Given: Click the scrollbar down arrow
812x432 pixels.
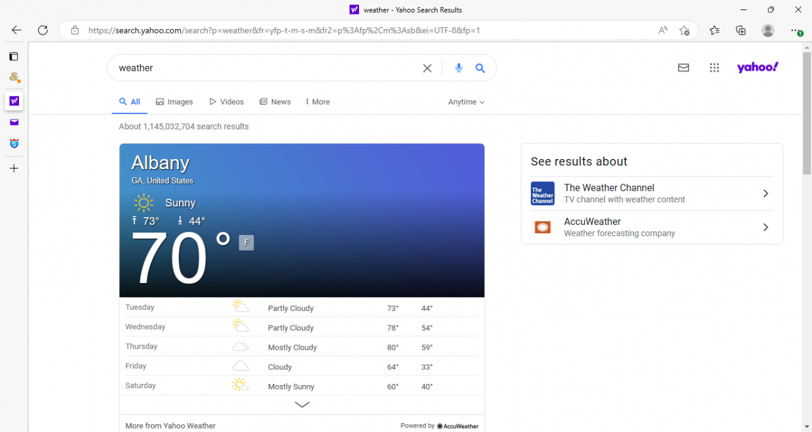Looking at the screenshot, I should (807, 426).
